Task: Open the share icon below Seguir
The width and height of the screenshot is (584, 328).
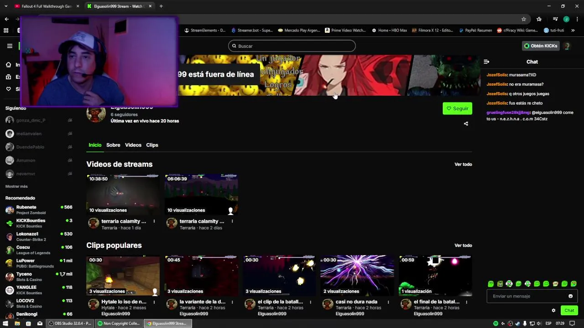Action: [466, 123]
